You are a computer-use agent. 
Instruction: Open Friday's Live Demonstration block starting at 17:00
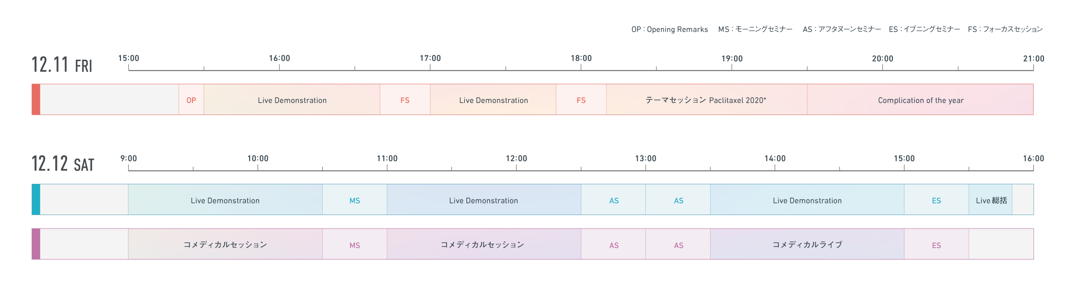click(493, 100)
